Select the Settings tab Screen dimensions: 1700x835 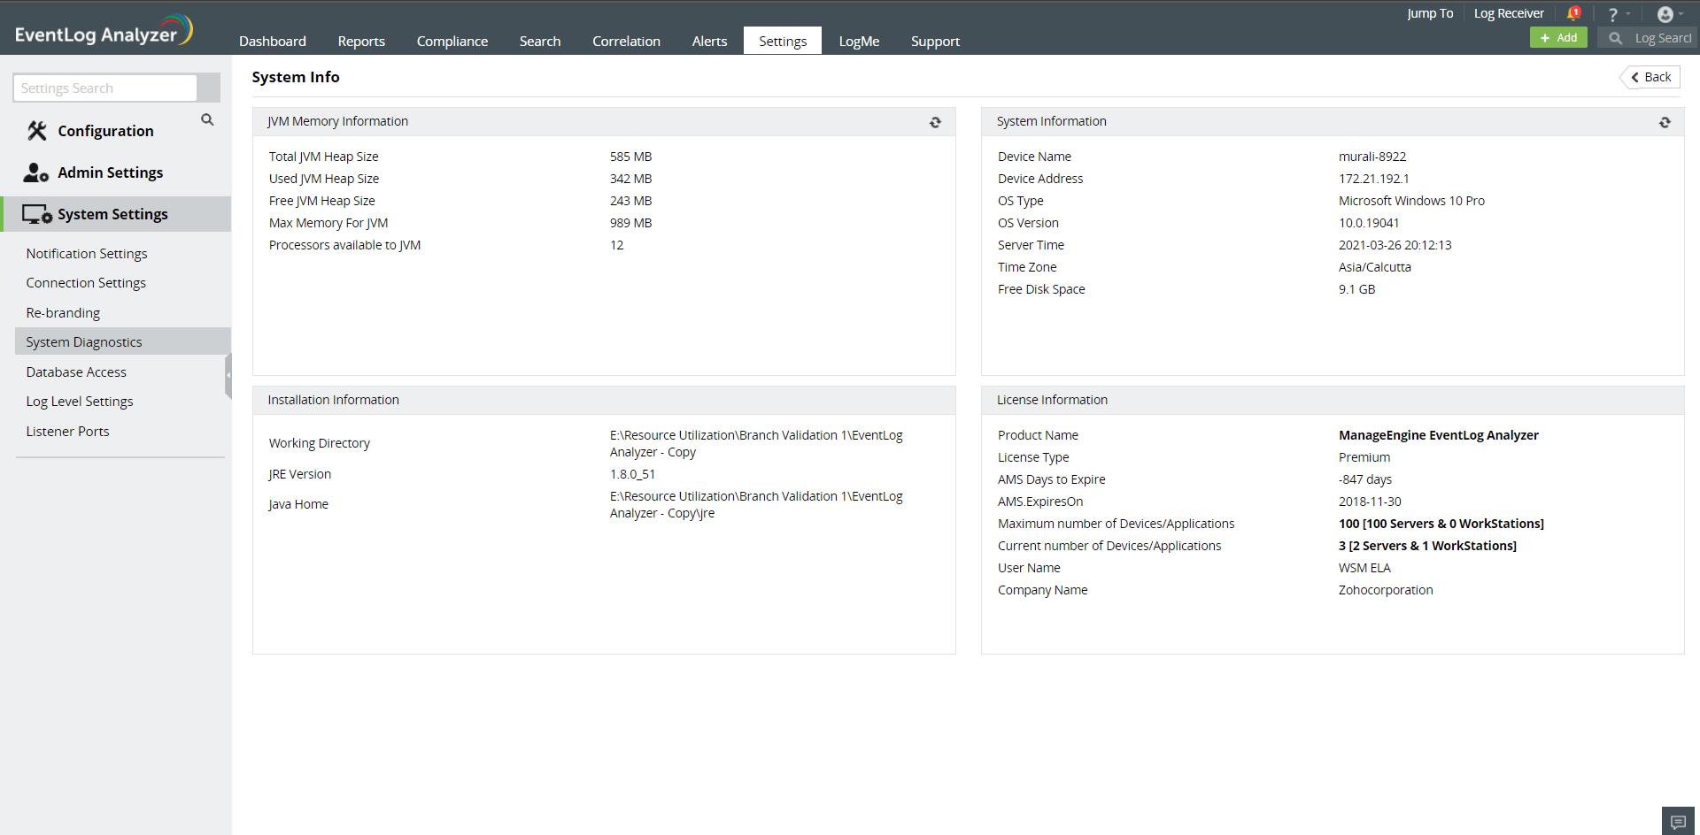[783, 41]
